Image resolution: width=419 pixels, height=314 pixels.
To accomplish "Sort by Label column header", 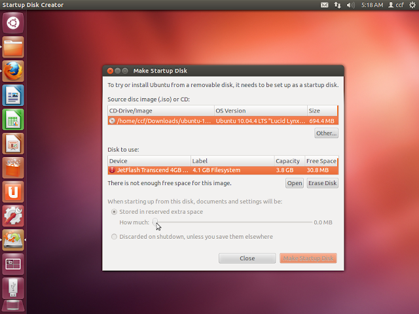I will [232, 161].
